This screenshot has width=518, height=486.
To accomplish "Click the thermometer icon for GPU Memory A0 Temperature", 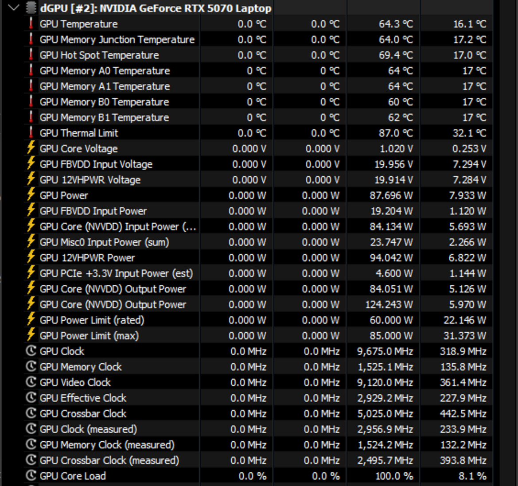I will [x=31, y=70].
